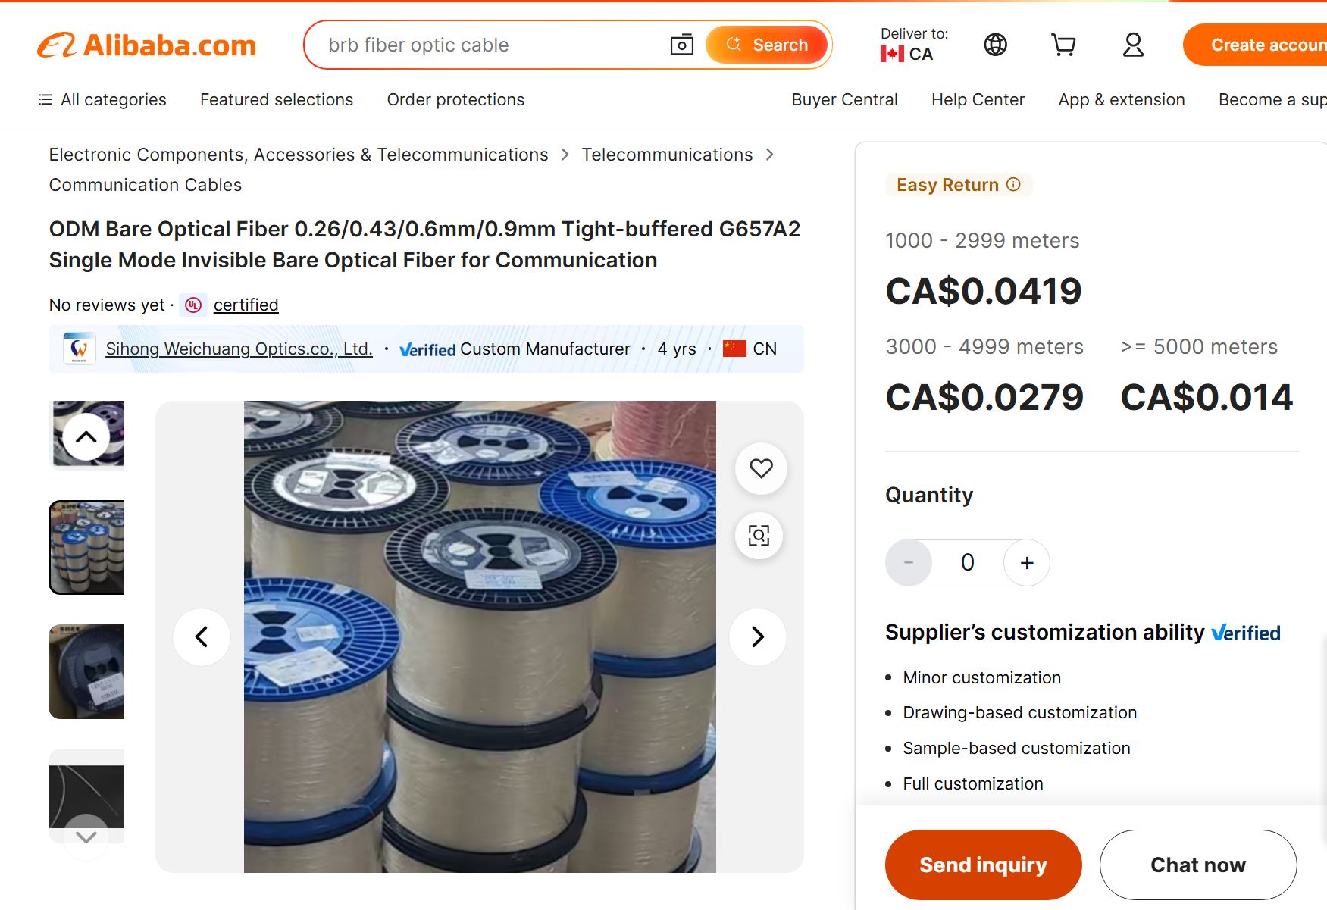Click the Easy Return info icon
The height and width of the screenshot is (910, 1327).
point(1013,184)
